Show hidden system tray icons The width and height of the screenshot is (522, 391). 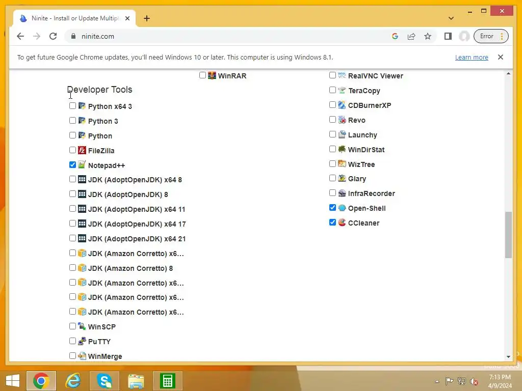437,381
